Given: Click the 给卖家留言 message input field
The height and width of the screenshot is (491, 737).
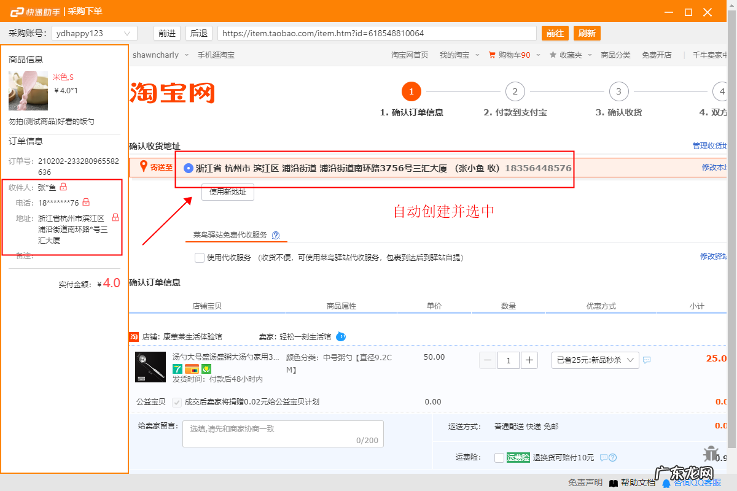Looking at the screenshot, I should click(283, 433).
